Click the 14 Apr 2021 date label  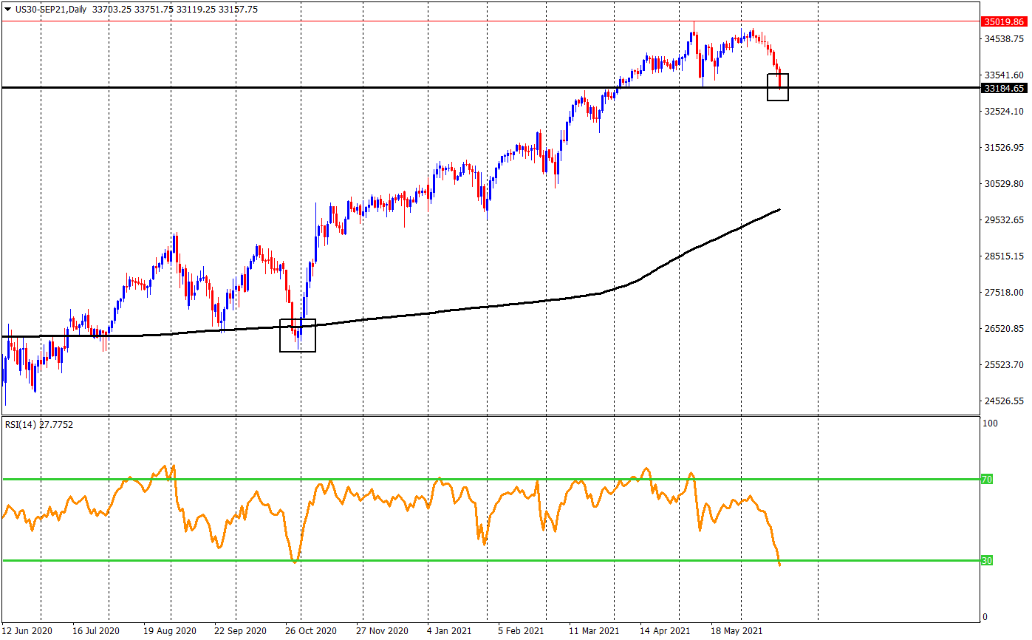(665, 631)
